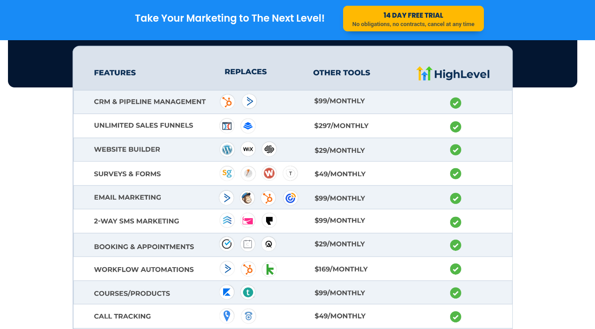The image size is (595, 329).
Task: Click the 14 Day Free Trial button
Action: 413,19
